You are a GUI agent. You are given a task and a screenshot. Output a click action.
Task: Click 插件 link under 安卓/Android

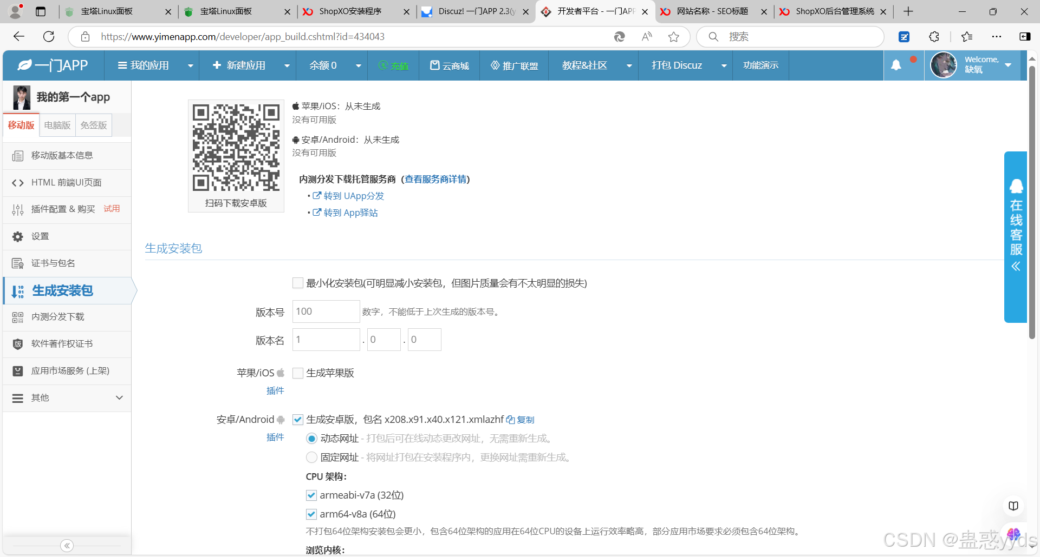275,437
